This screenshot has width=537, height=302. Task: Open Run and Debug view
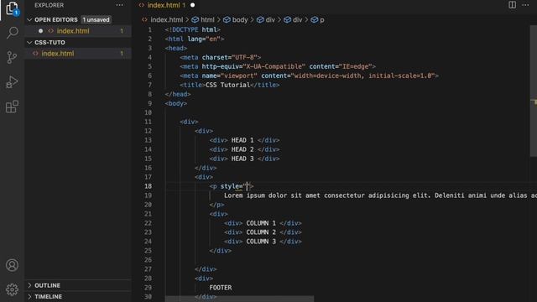[12, 82]
